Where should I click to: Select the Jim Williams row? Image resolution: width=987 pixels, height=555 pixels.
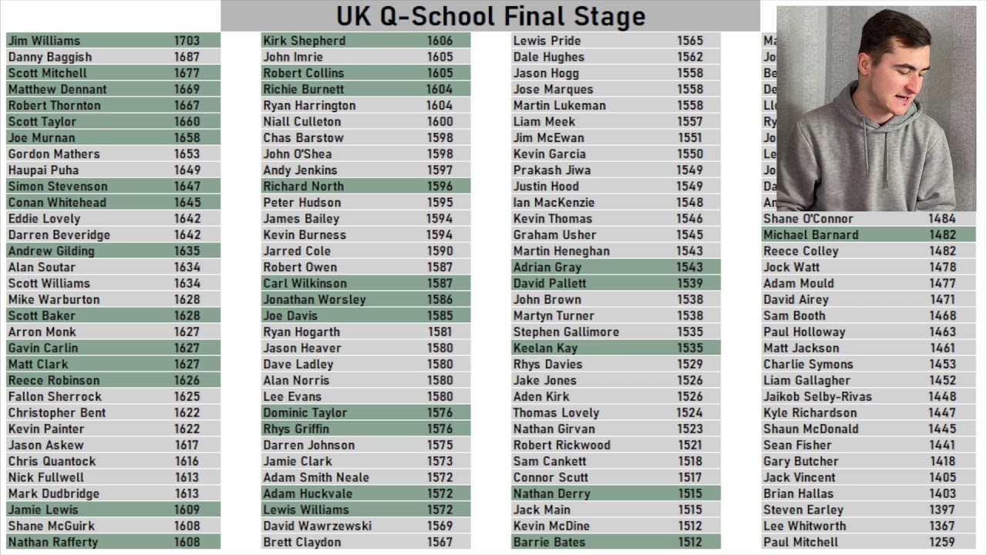click(113, 40)
